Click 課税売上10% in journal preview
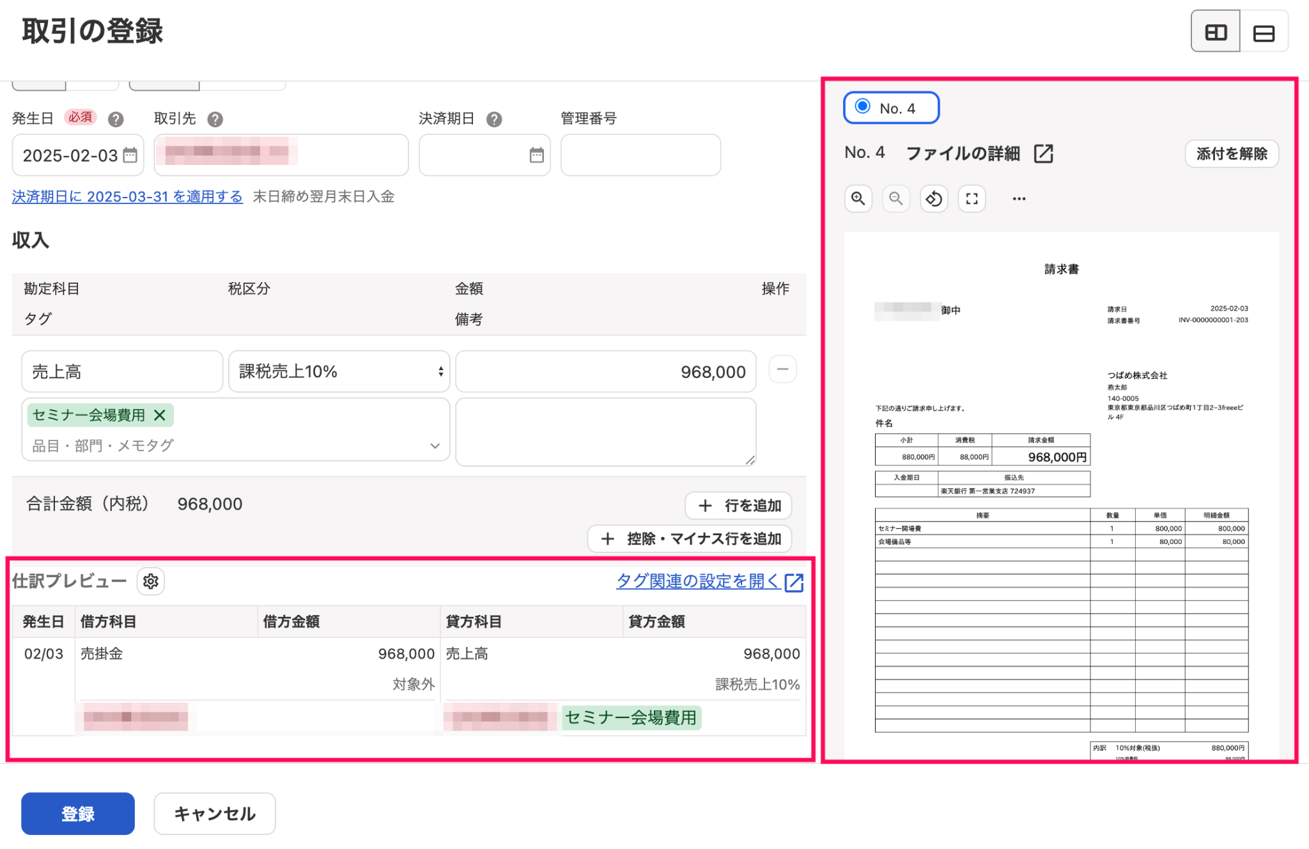 coord(757,685)
